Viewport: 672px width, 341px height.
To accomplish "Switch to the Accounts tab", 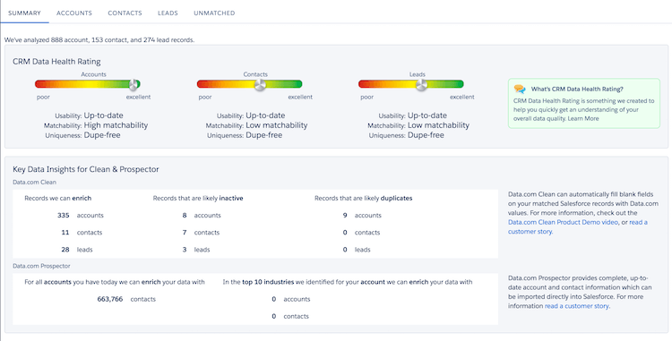I will pyautogui.click(x=74, y=13).
